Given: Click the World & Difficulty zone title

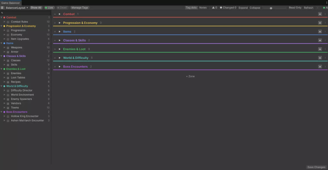Looking at the screenshot, I should [x=76, y=58].
